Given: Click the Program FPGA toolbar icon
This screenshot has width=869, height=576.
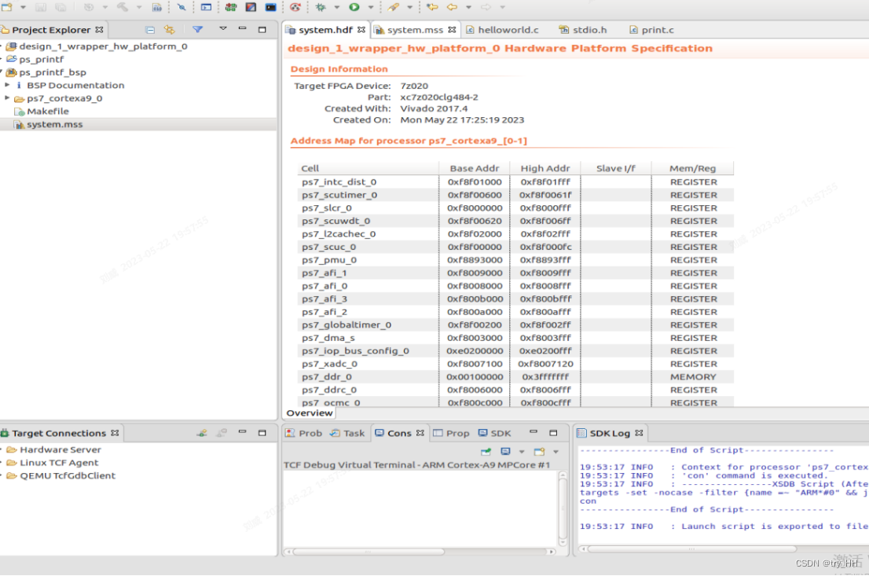Looking at the screenshot, I should [231, 7].
